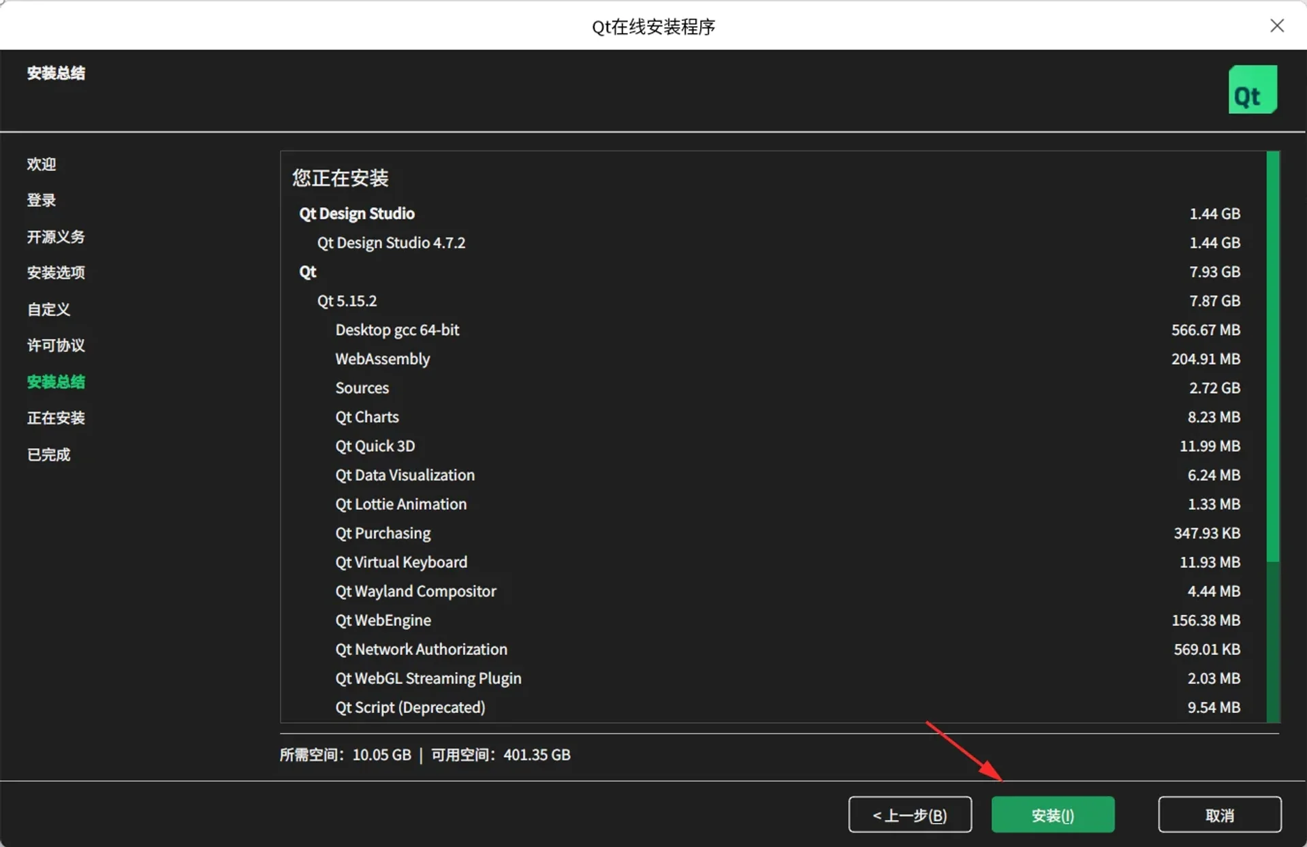Image resolution: width=1307 pixels, height=847 pixels.
Task: Select the 欢迎 step in the sidebar
Action: pyautogui.click(x=42, y=163)
